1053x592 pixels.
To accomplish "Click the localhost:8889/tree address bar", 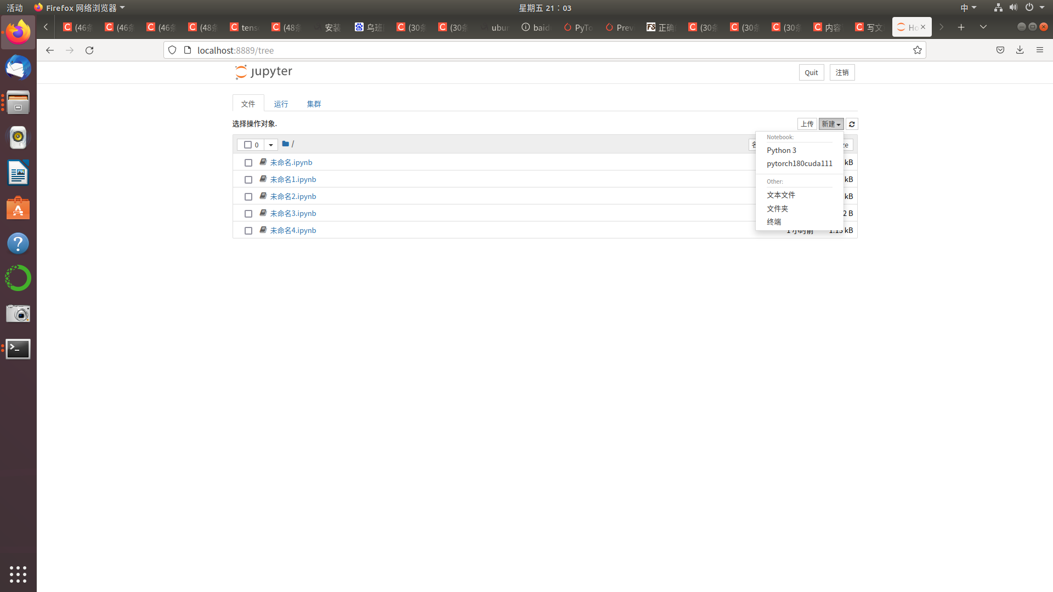I will pyautogui.click(x=545, y=50).
